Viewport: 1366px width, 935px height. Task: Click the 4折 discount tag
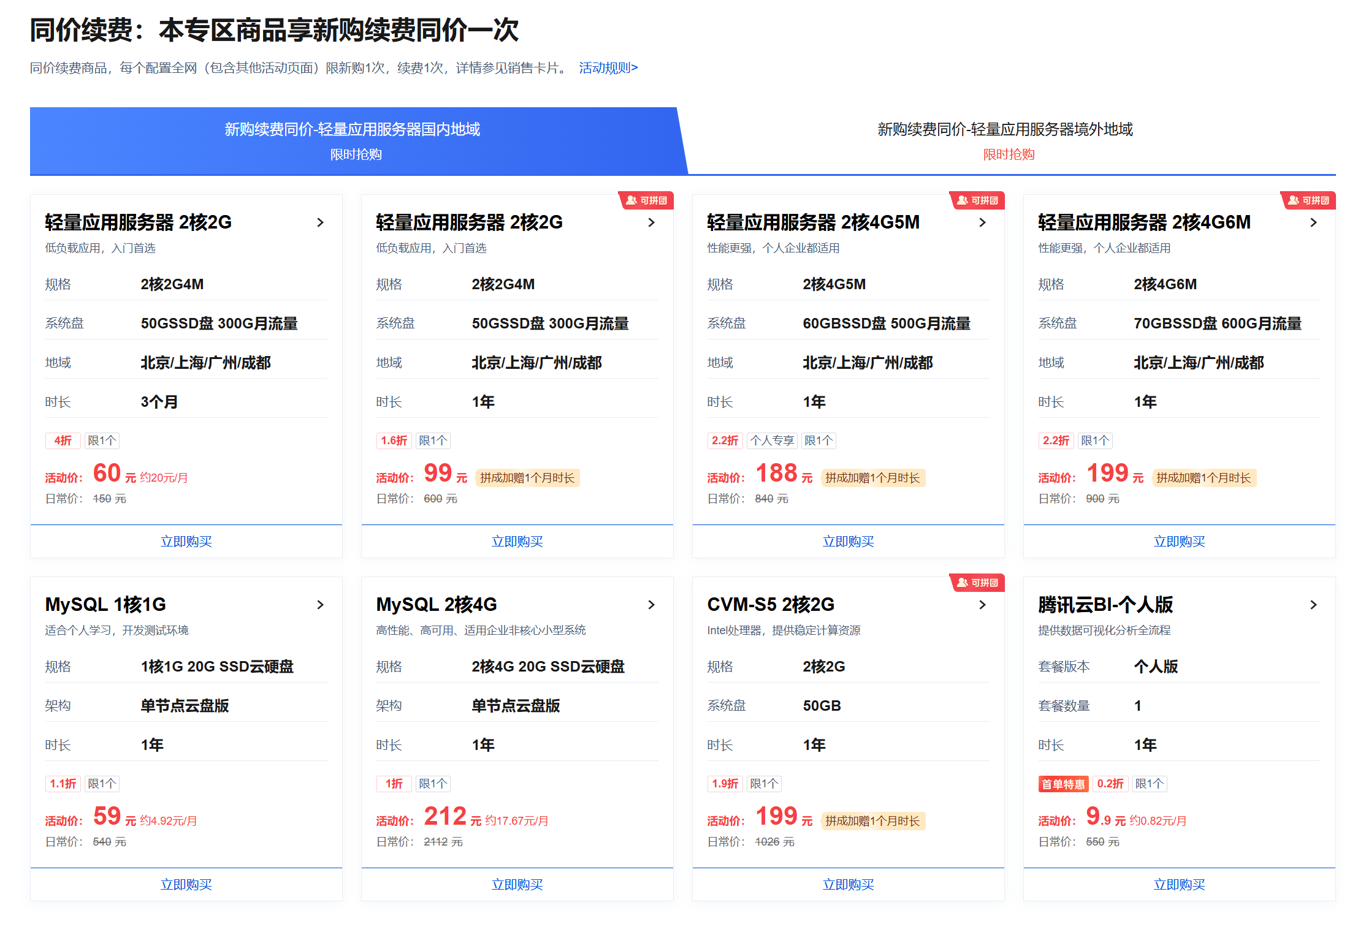(x=63, y=441)
